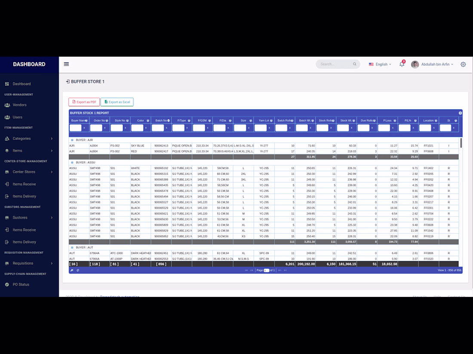Click the Categories sidebar icon
473x354 pixels.
pyautogui.click(x=7, y=139)
